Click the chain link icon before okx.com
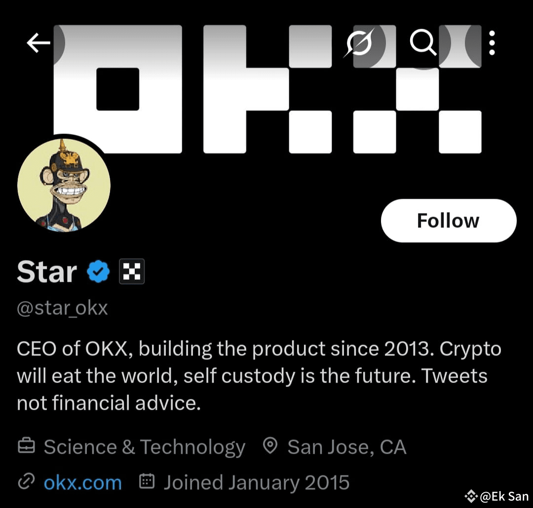Screen dimensions: 533x508 (x=26, y=481)
